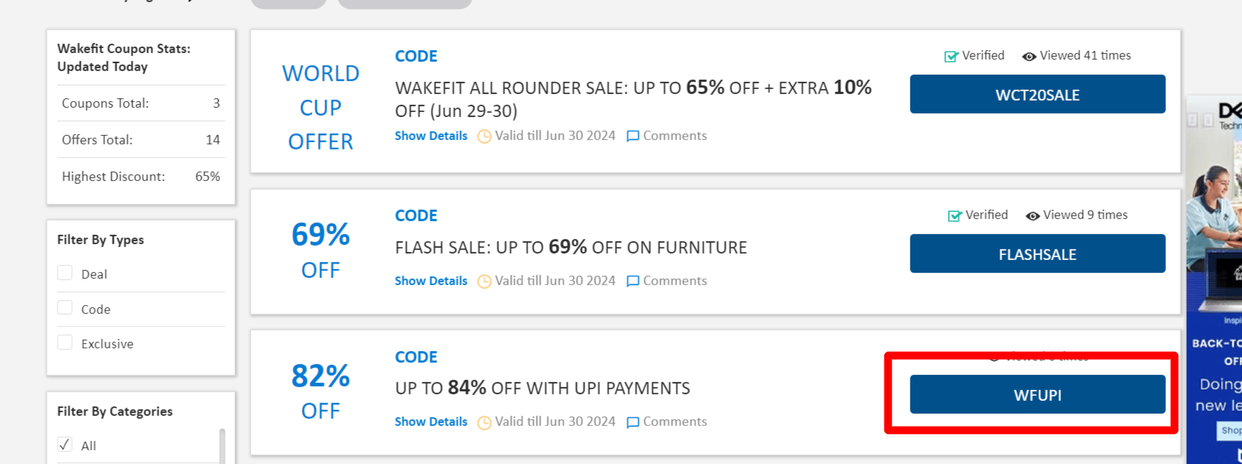Click the comments icon on the WFUPI coupon
1242x464 pixels.
point(632,422)
